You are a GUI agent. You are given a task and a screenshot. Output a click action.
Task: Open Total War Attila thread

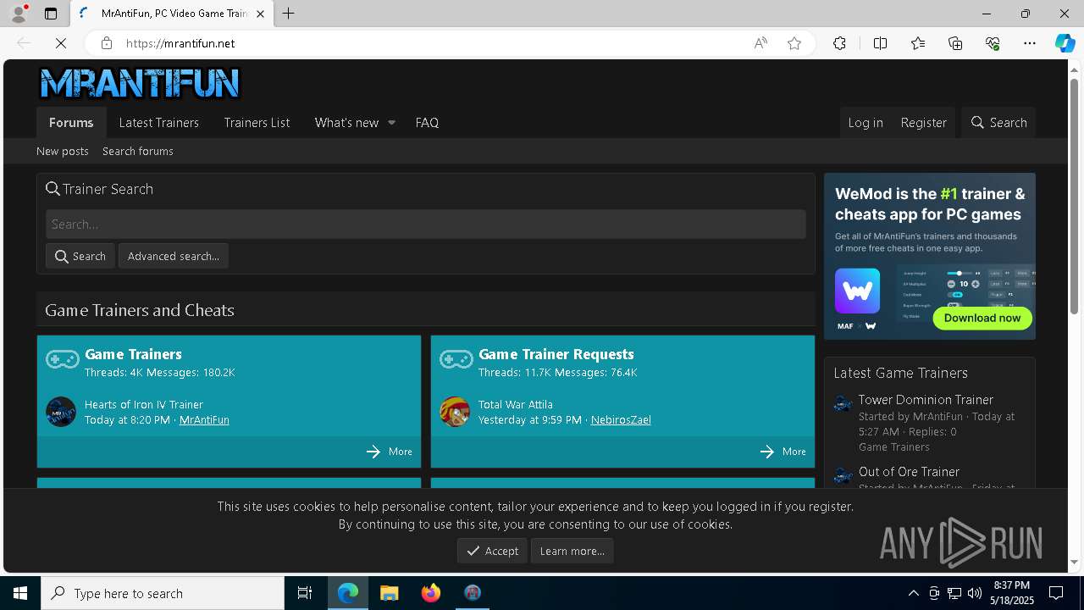[516, 404]
